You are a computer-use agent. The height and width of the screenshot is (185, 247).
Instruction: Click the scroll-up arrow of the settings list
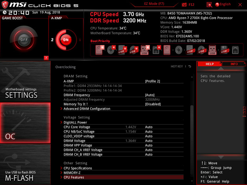[192, 77]
